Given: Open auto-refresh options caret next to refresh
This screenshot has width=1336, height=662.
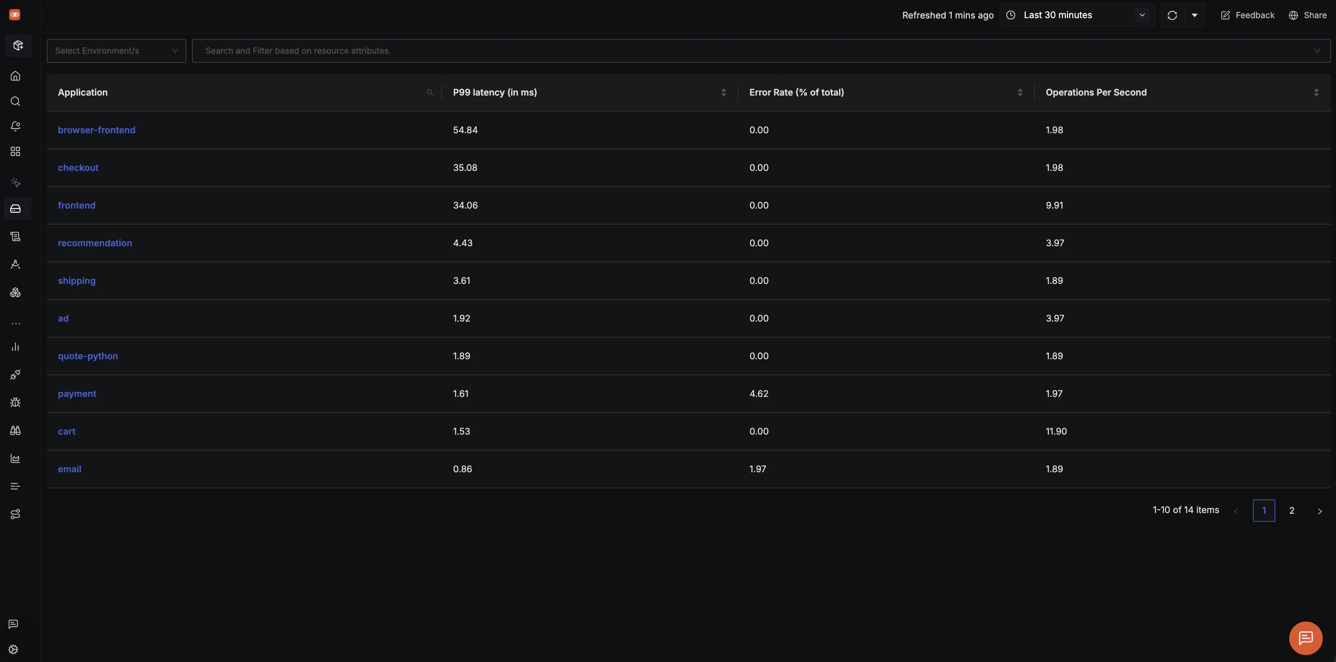Looking at the screenshot, I should click(1194, 15).
